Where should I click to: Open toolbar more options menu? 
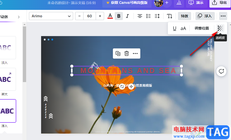(x=223, y=16)
